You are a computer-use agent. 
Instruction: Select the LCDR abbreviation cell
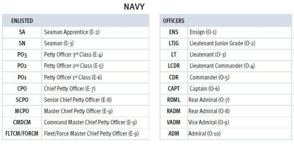click(x=173, y=66)
